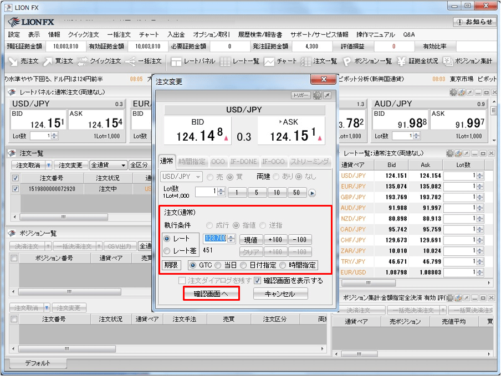
Task: Click the デフォルト layout tab
Action: point(38,363)
